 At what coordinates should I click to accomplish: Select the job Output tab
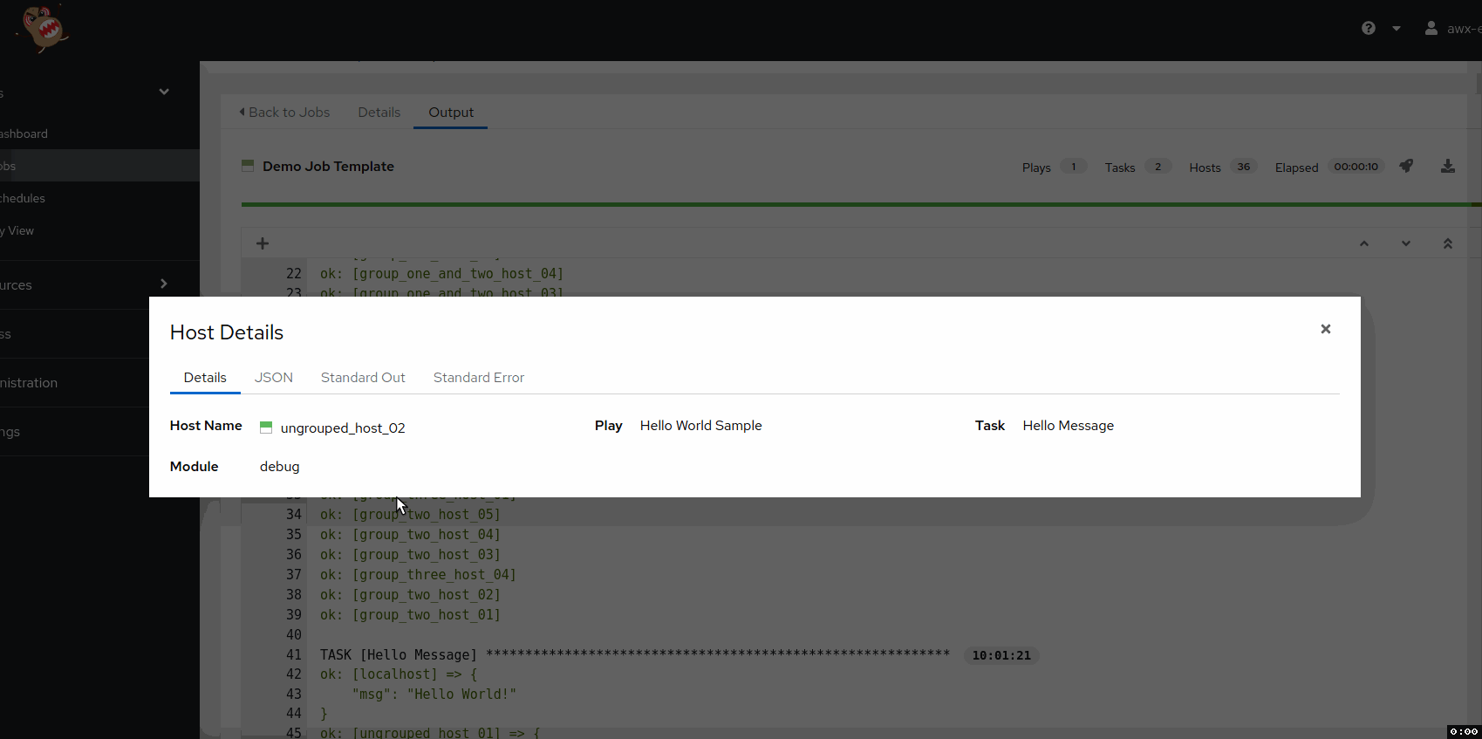point(451,113)
